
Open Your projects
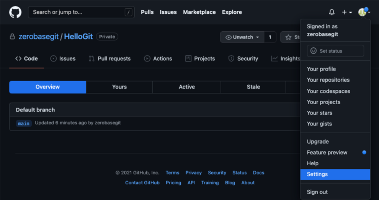[323, 102]
